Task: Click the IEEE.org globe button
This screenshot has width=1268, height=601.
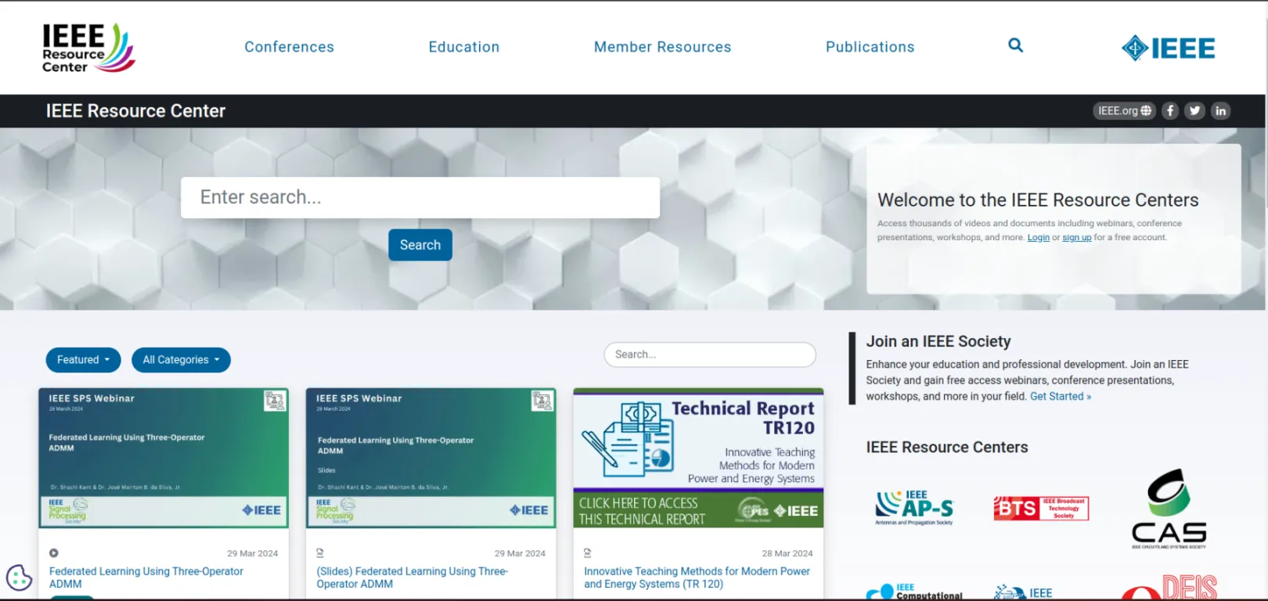Action: coord(1124,111)
